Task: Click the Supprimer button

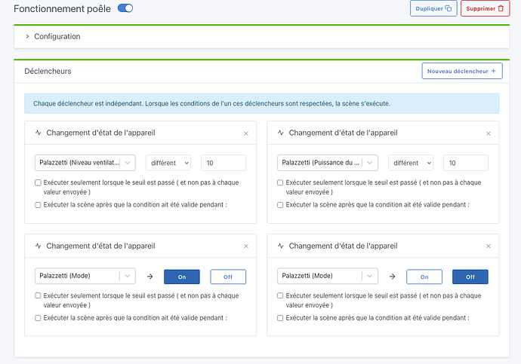Action: (x=485, y=8)
